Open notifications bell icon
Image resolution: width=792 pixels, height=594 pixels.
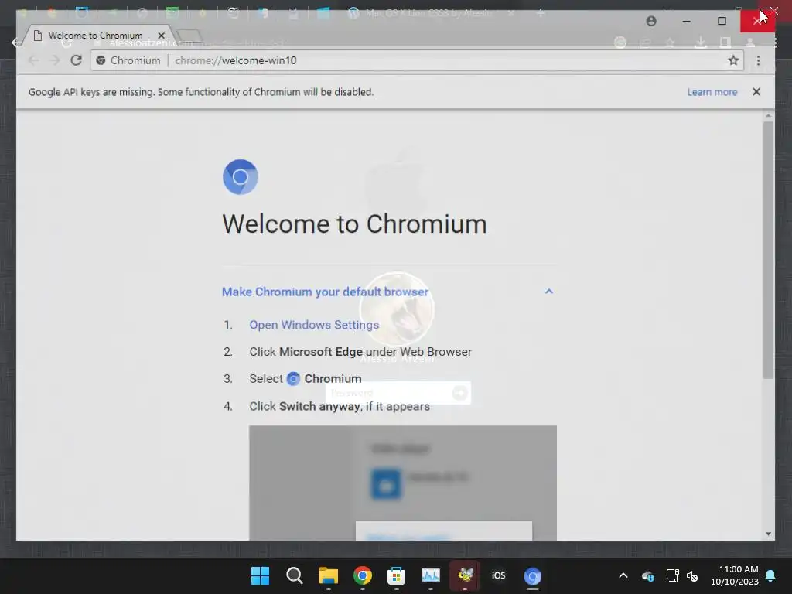pyautogui.click(x=771, y=575)
